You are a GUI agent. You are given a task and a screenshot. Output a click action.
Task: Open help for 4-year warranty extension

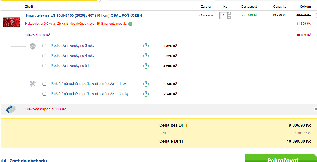[146, 56]
